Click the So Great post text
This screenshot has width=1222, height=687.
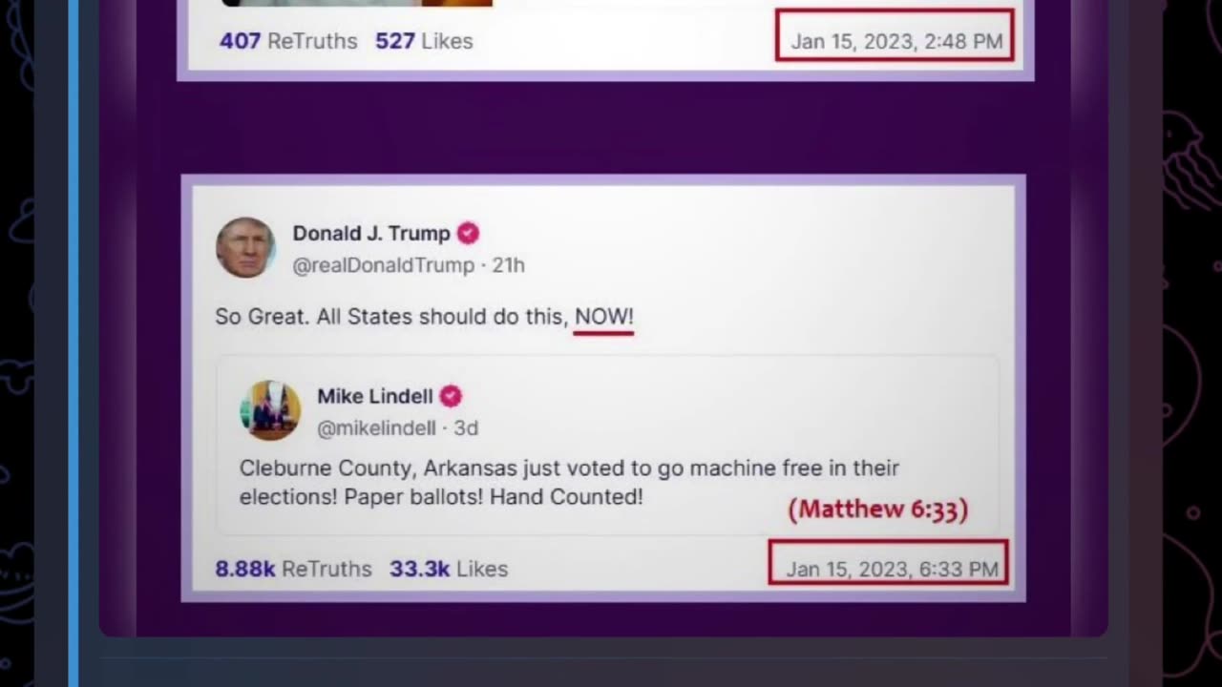point(424,317)
